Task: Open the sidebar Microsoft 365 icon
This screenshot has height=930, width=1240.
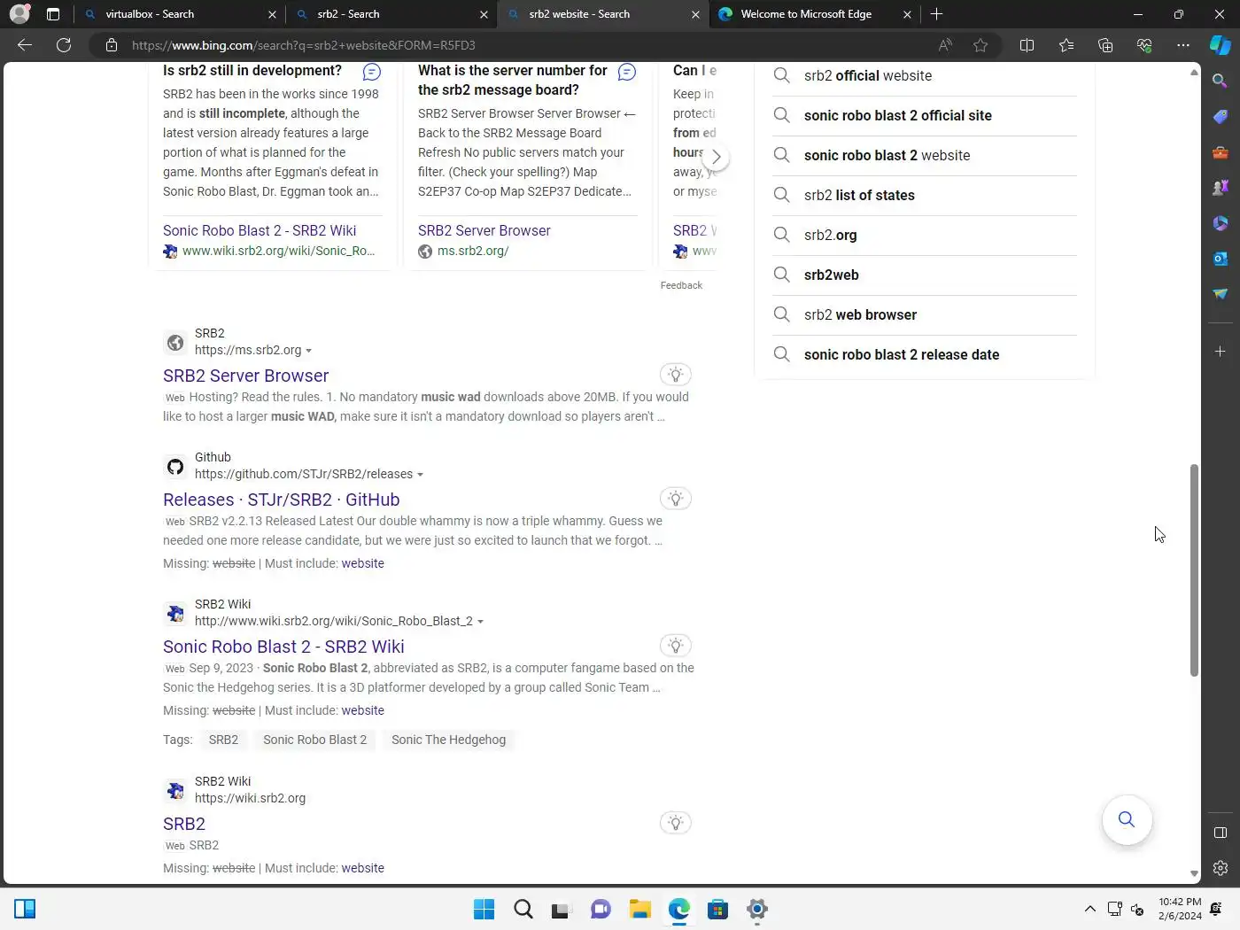Action: click(1221, 223)
